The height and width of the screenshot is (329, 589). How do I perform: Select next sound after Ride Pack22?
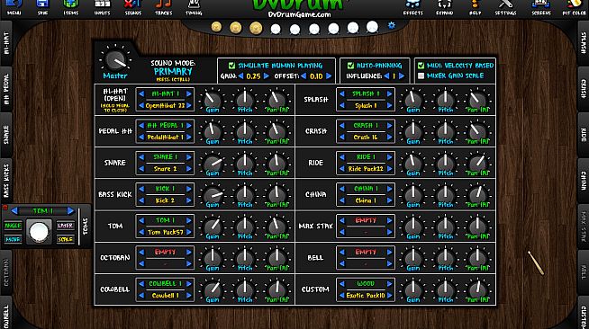tap(390, 169)
